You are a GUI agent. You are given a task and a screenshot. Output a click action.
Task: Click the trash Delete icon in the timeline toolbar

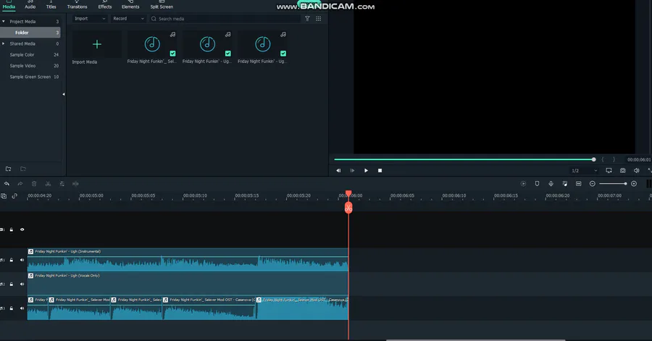(x=34, y=184)
